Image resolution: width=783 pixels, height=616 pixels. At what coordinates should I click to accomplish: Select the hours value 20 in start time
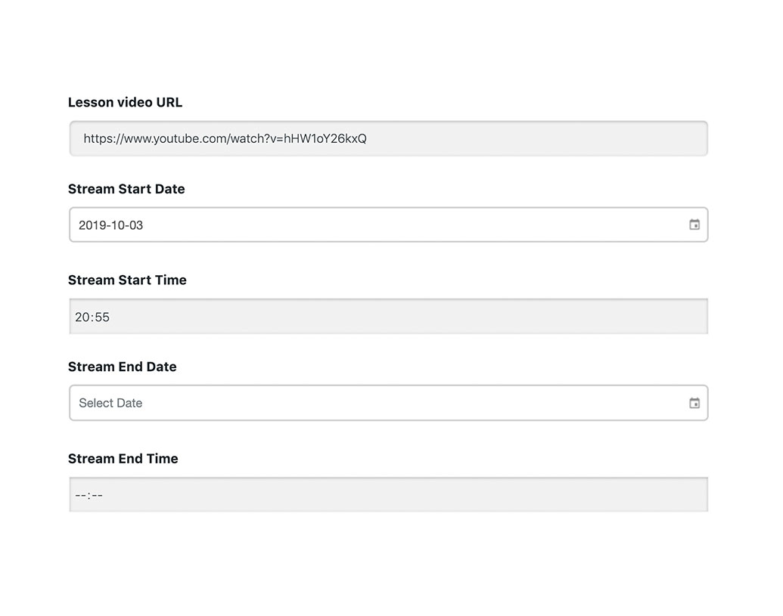click(x=82, y=317)
